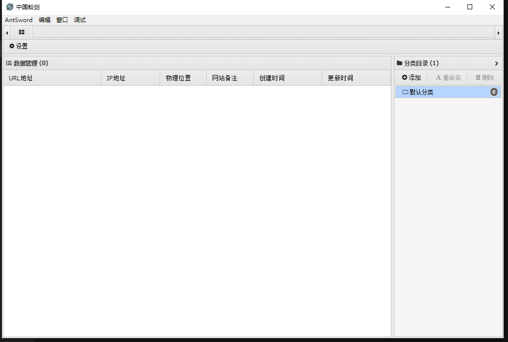
Task: Open the 窗口 menu
Action: click(x=62, y=20)
